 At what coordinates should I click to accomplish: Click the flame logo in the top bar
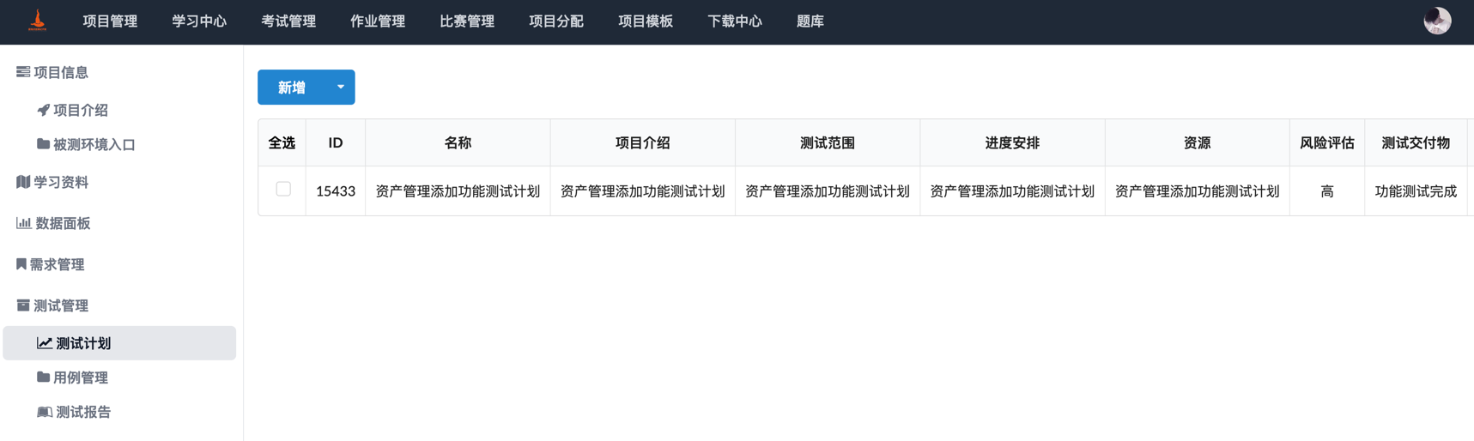[x=37, y=21]
